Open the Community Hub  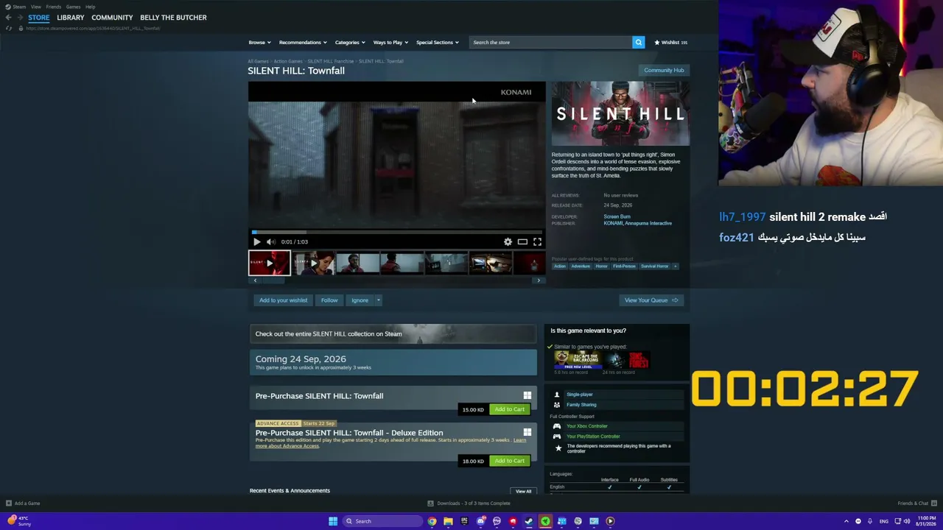pyautogui.click(x=664, y=70)
